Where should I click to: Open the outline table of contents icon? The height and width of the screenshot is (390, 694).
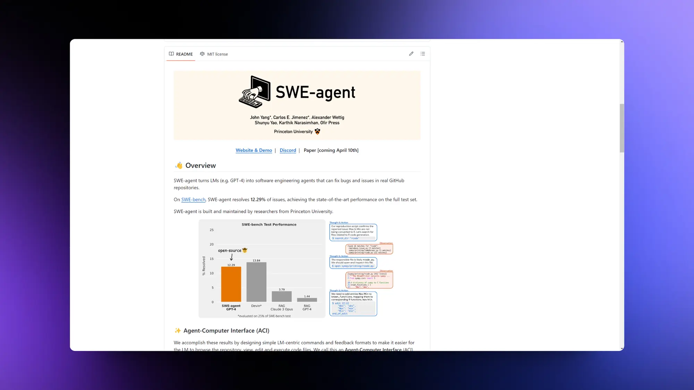[423, 54]
